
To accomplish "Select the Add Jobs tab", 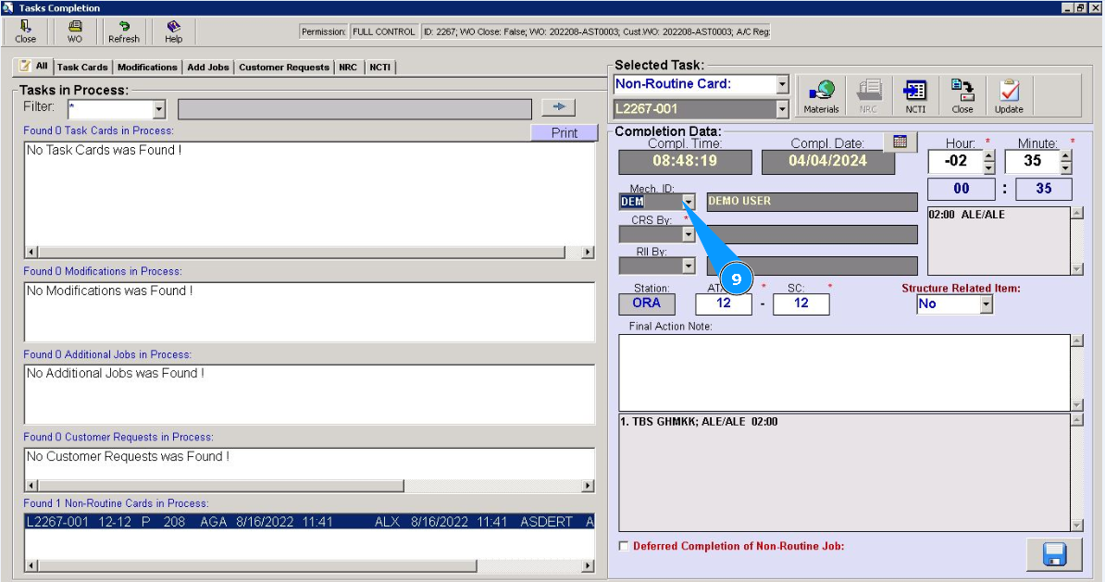I will (208, 68).
